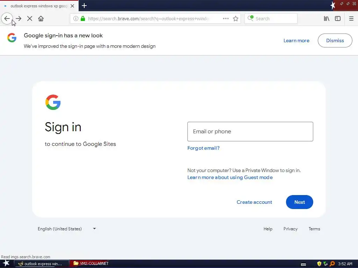Screen dimensions: 358x268
Task: Click the blue Next button
Action: tap(300, 202)
